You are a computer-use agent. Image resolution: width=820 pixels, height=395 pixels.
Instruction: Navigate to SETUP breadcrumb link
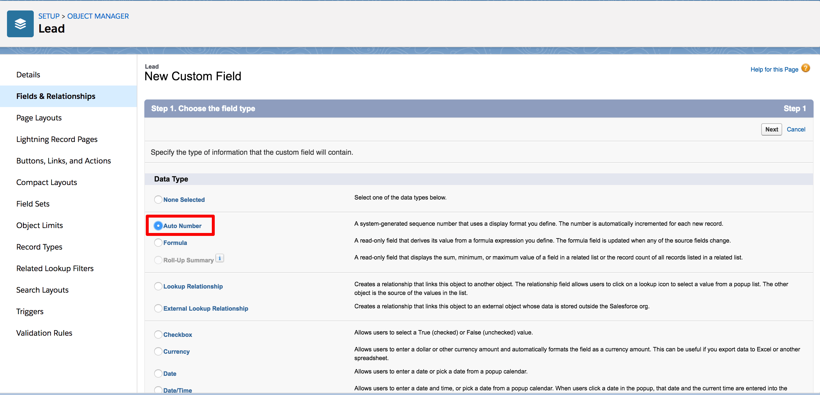[49, 16]
